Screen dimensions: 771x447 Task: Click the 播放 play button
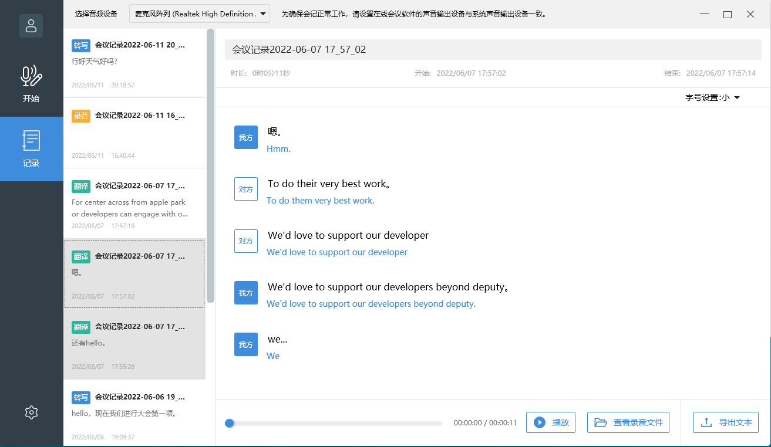pos(551,422)
